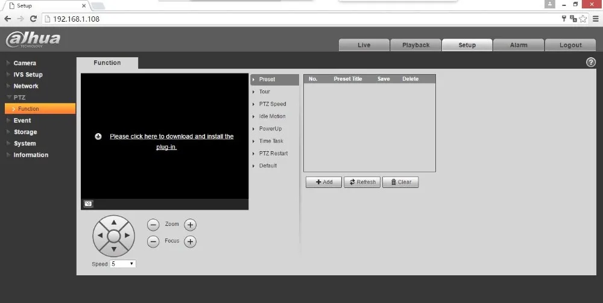Click the address bar showing 192.168.1.108
Screen dimensions: 603x303
[301, 19]
